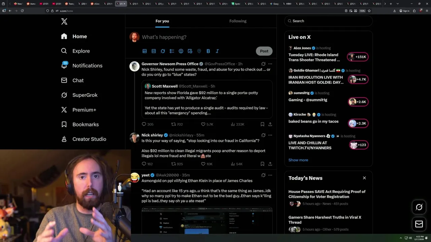Switch to the Following tab

click(x=238, y=21)
